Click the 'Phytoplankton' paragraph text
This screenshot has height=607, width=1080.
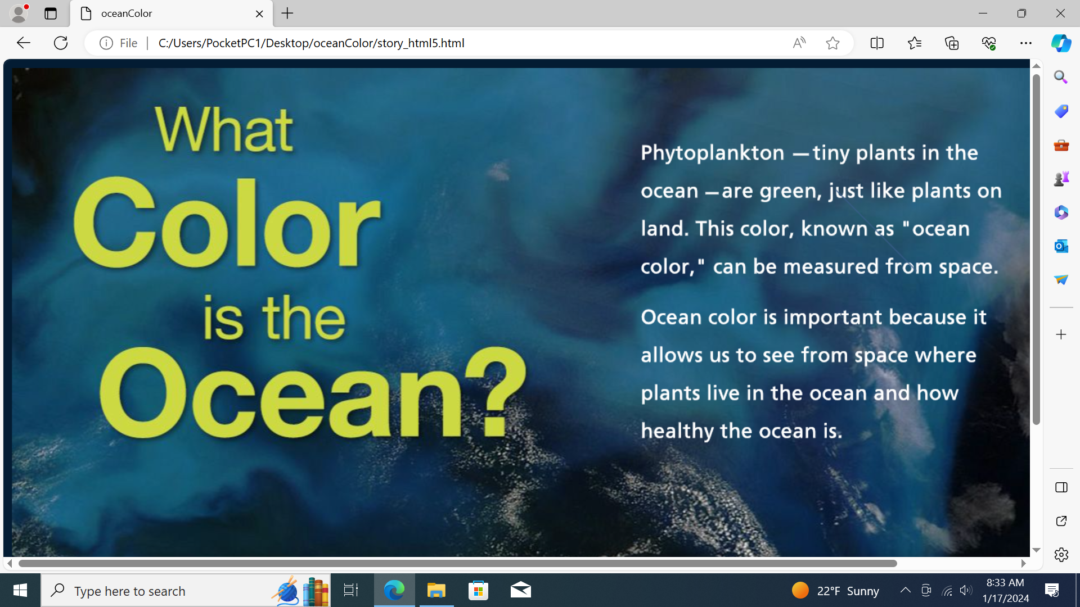click(821, 209)
